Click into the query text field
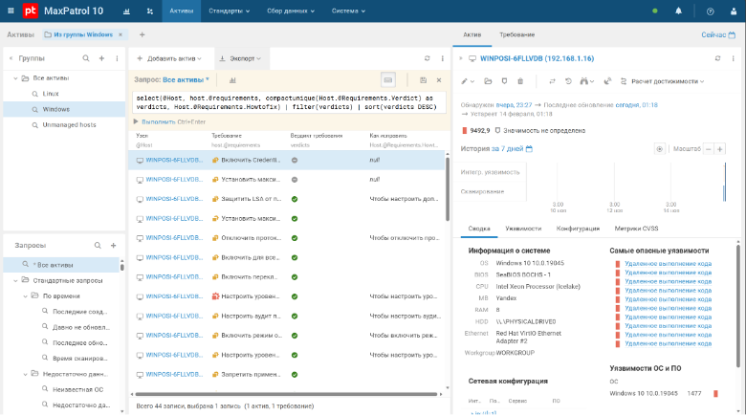The height and width of the screenshot is (416, 746). pyautogui.click(x=287, y=102)
